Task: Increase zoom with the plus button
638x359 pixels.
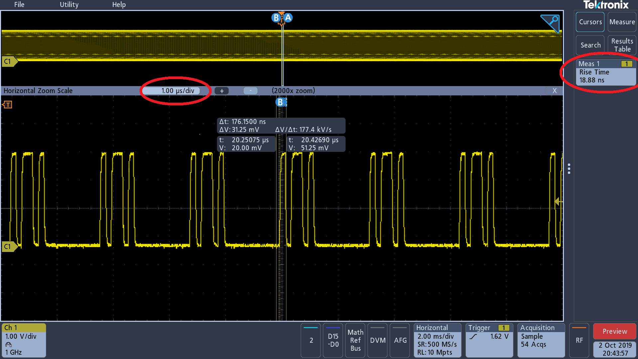Action: [x=222, y=91]
